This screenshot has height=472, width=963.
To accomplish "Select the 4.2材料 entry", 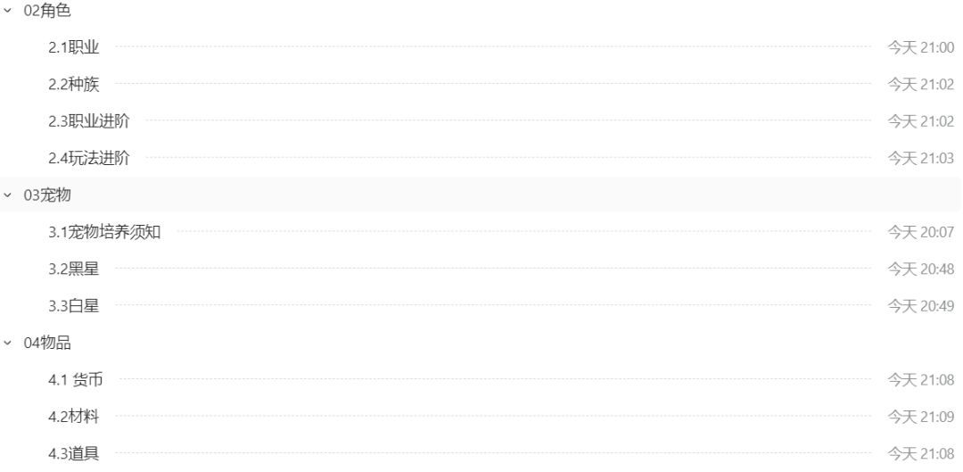I will (x=74, y=417).
